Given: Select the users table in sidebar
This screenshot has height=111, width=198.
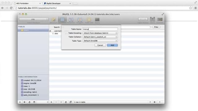Looking at the screenshot, I should tap(33, 30).
